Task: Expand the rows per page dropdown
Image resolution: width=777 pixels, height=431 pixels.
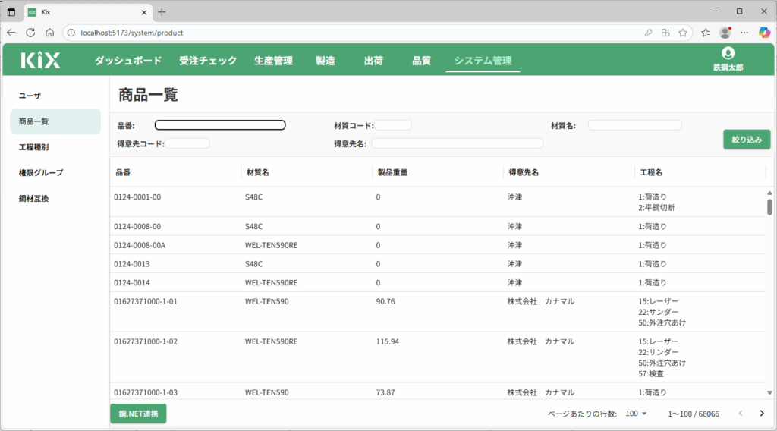Action: click(x=636, y=414)
